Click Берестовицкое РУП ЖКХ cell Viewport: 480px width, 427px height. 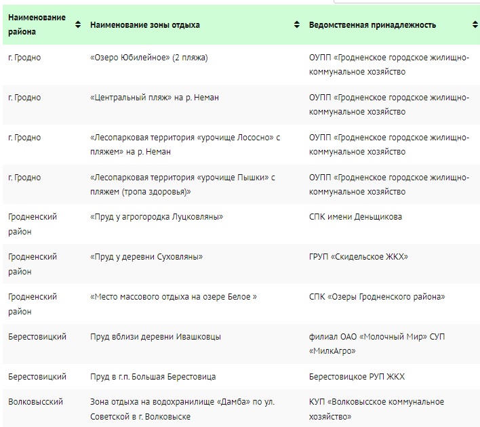tap(357, 376)
